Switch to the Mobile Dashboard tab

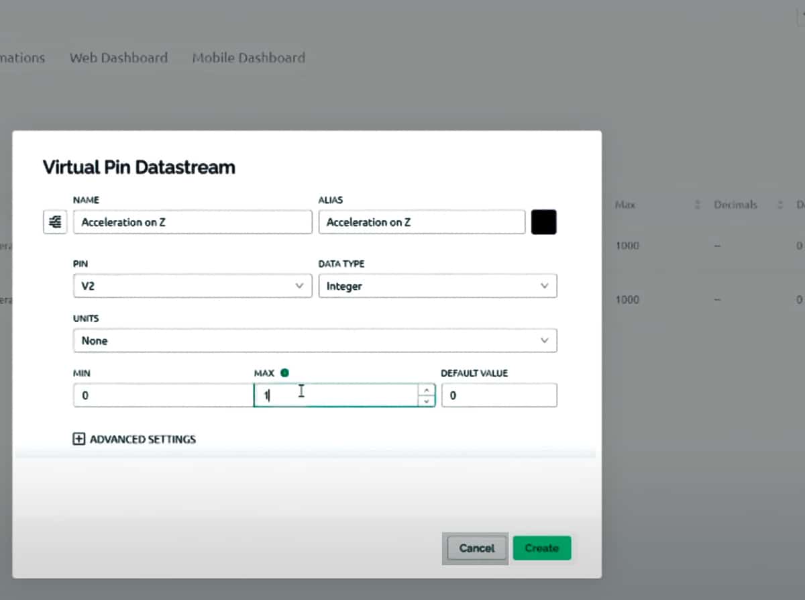pos(248,58)
